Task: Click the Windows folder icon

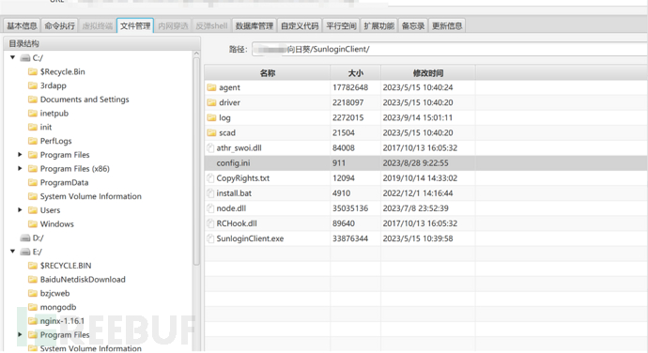Action: (x=33, y=224)
